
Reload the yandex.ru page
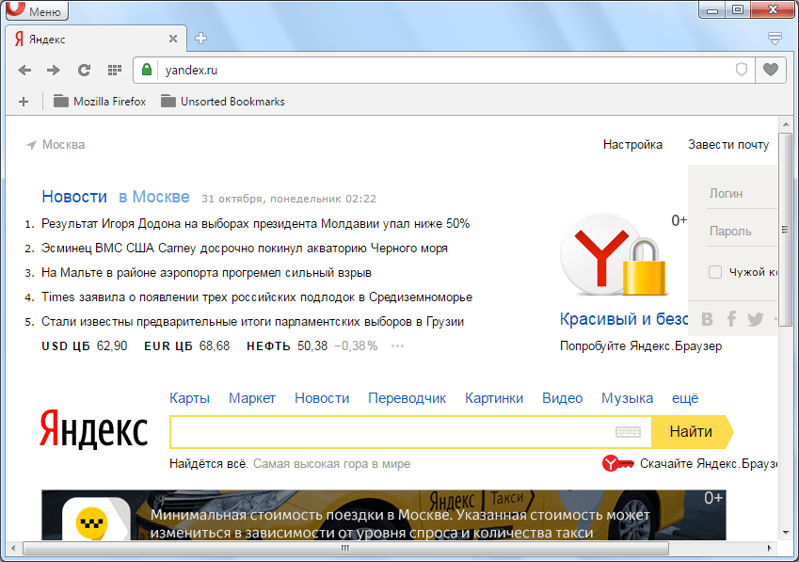[x=84, y=70]
